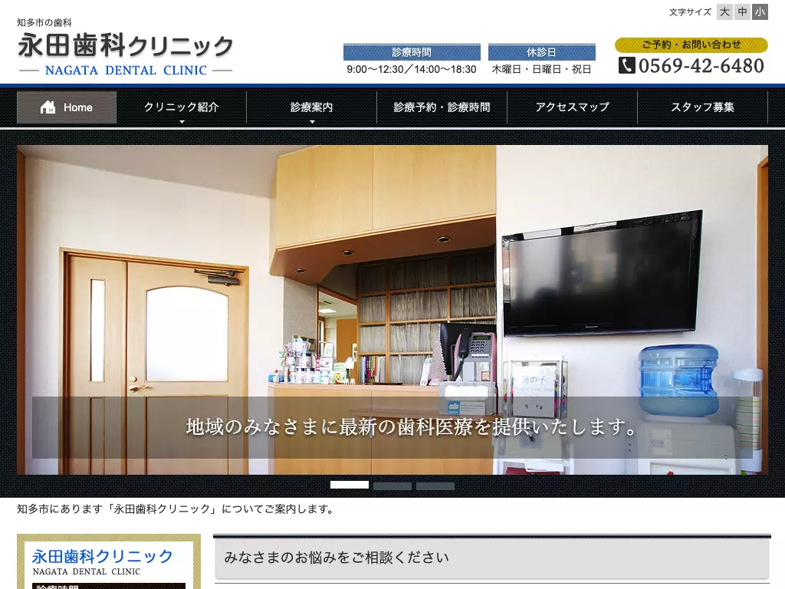Click the 知多市の歯科 tagline text

coord(44,22)
